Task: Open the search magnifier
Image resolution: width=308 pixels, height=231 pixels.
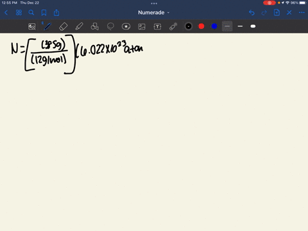Action: pyautogui.click(x=31, y=13)
